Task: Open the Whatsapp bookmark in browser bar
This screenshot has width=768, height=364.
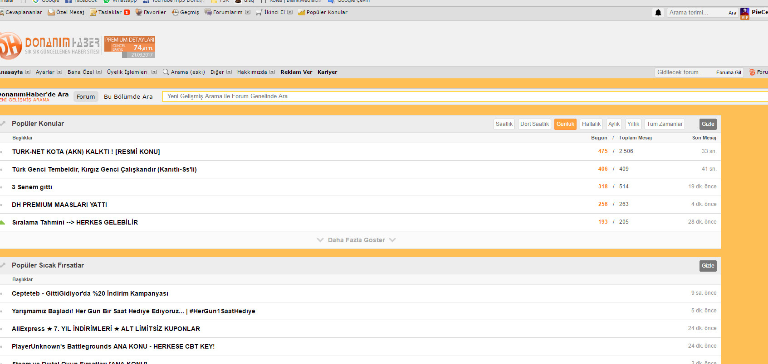Action: coord(120,1)
